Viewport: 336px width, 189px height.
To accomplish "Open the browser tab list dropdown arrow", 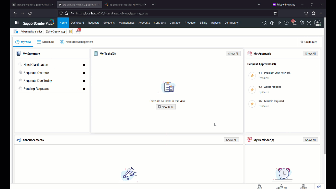I will pos(259,4).
